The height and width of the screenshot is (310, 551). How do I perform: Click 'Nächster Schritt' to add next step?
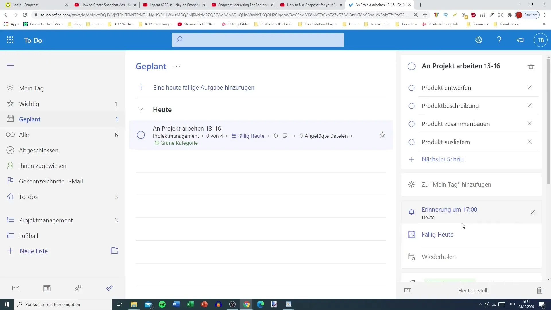click(x=443, y=159)
